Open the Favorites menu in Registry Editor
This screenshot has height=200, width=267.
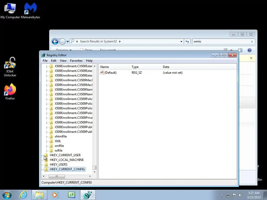point(76,60)
